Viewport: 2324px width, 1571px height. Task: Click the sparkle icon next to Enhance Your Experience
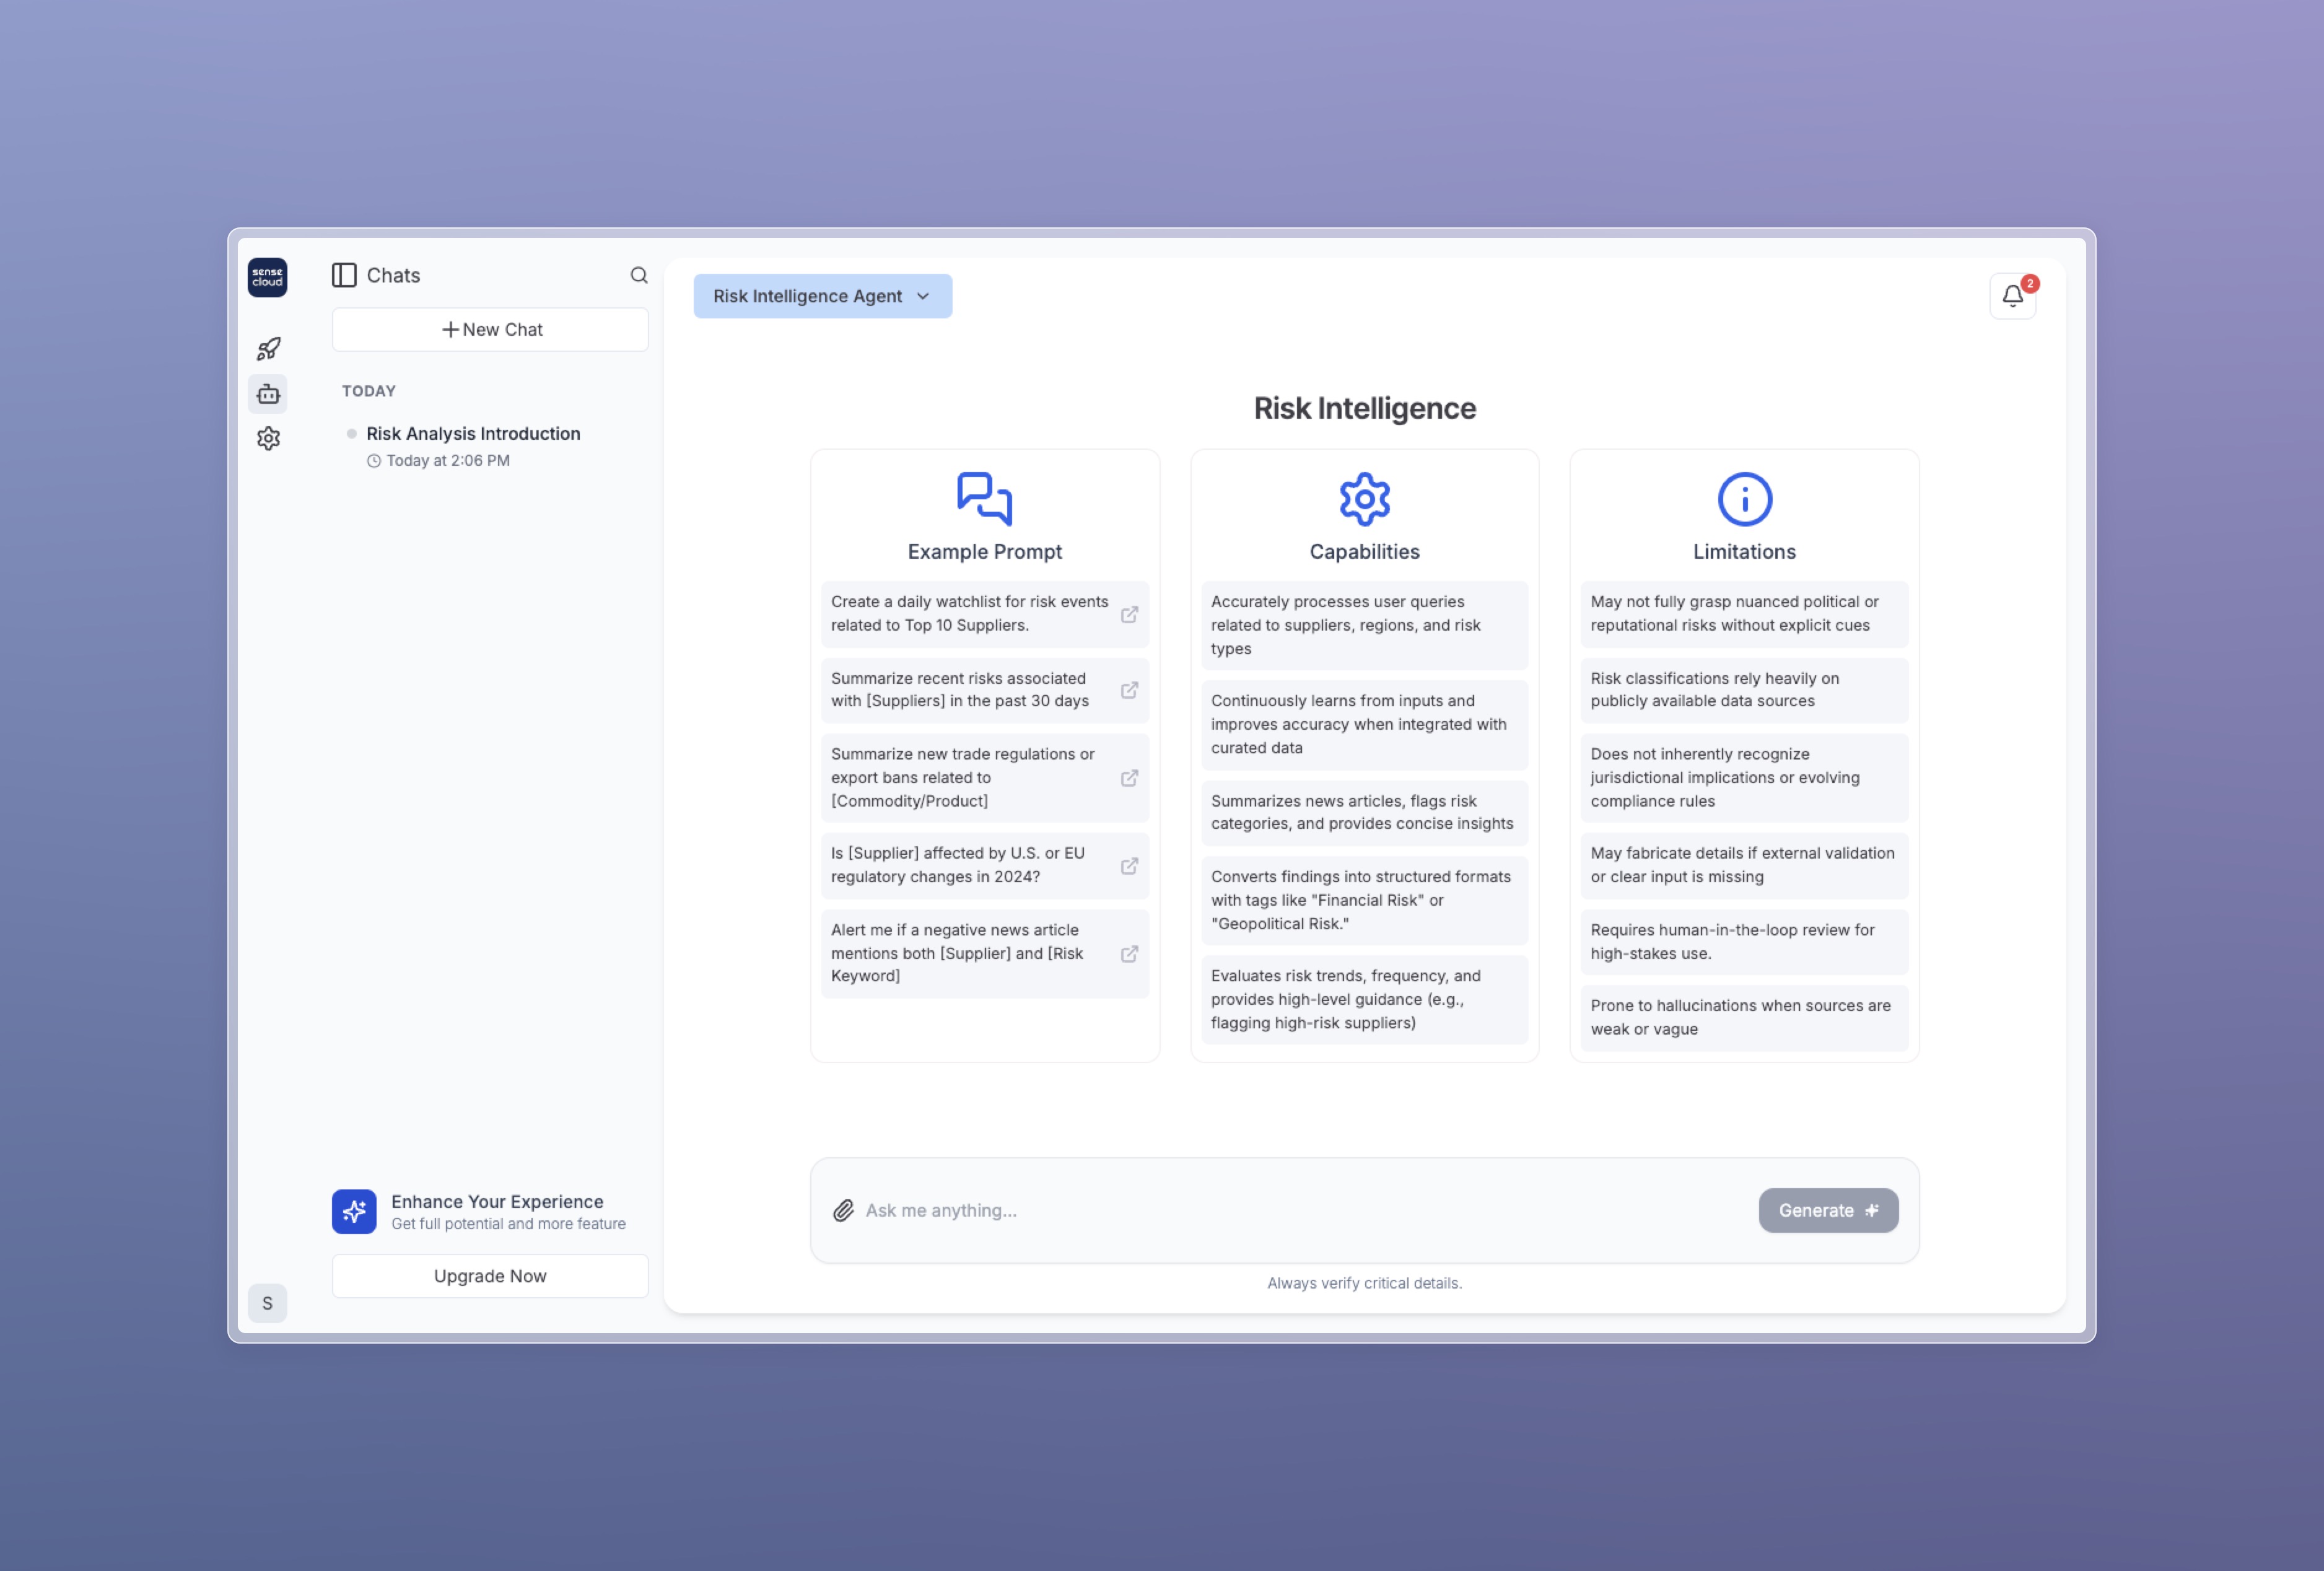(354, 1211)
